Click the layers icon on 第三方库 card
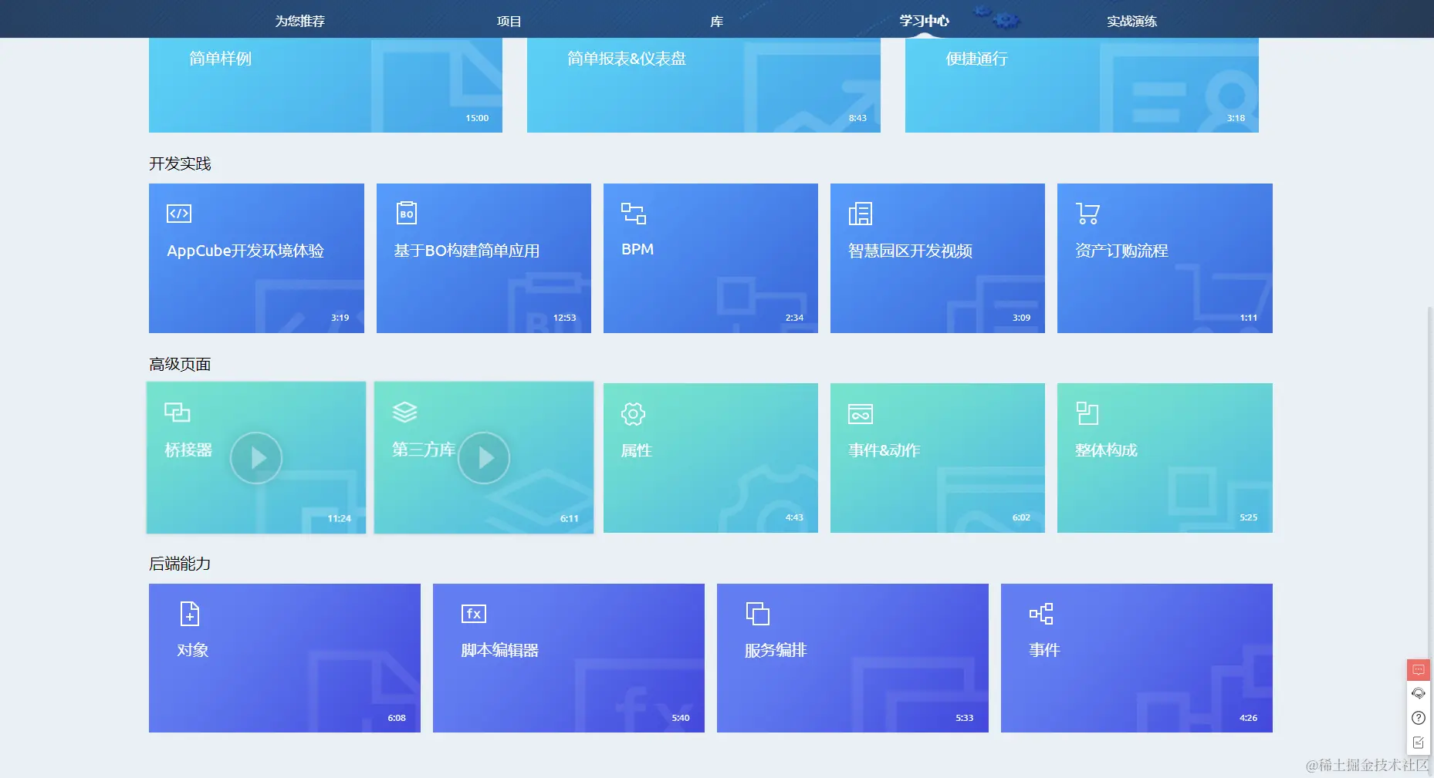Screen dimensions: 1434x778 404,413
